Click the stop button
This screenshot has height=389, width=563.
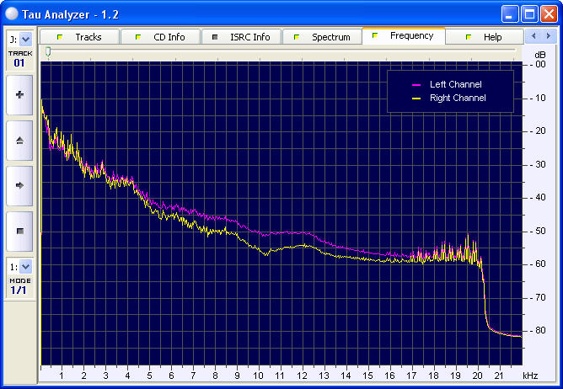(x=19, y=231)
